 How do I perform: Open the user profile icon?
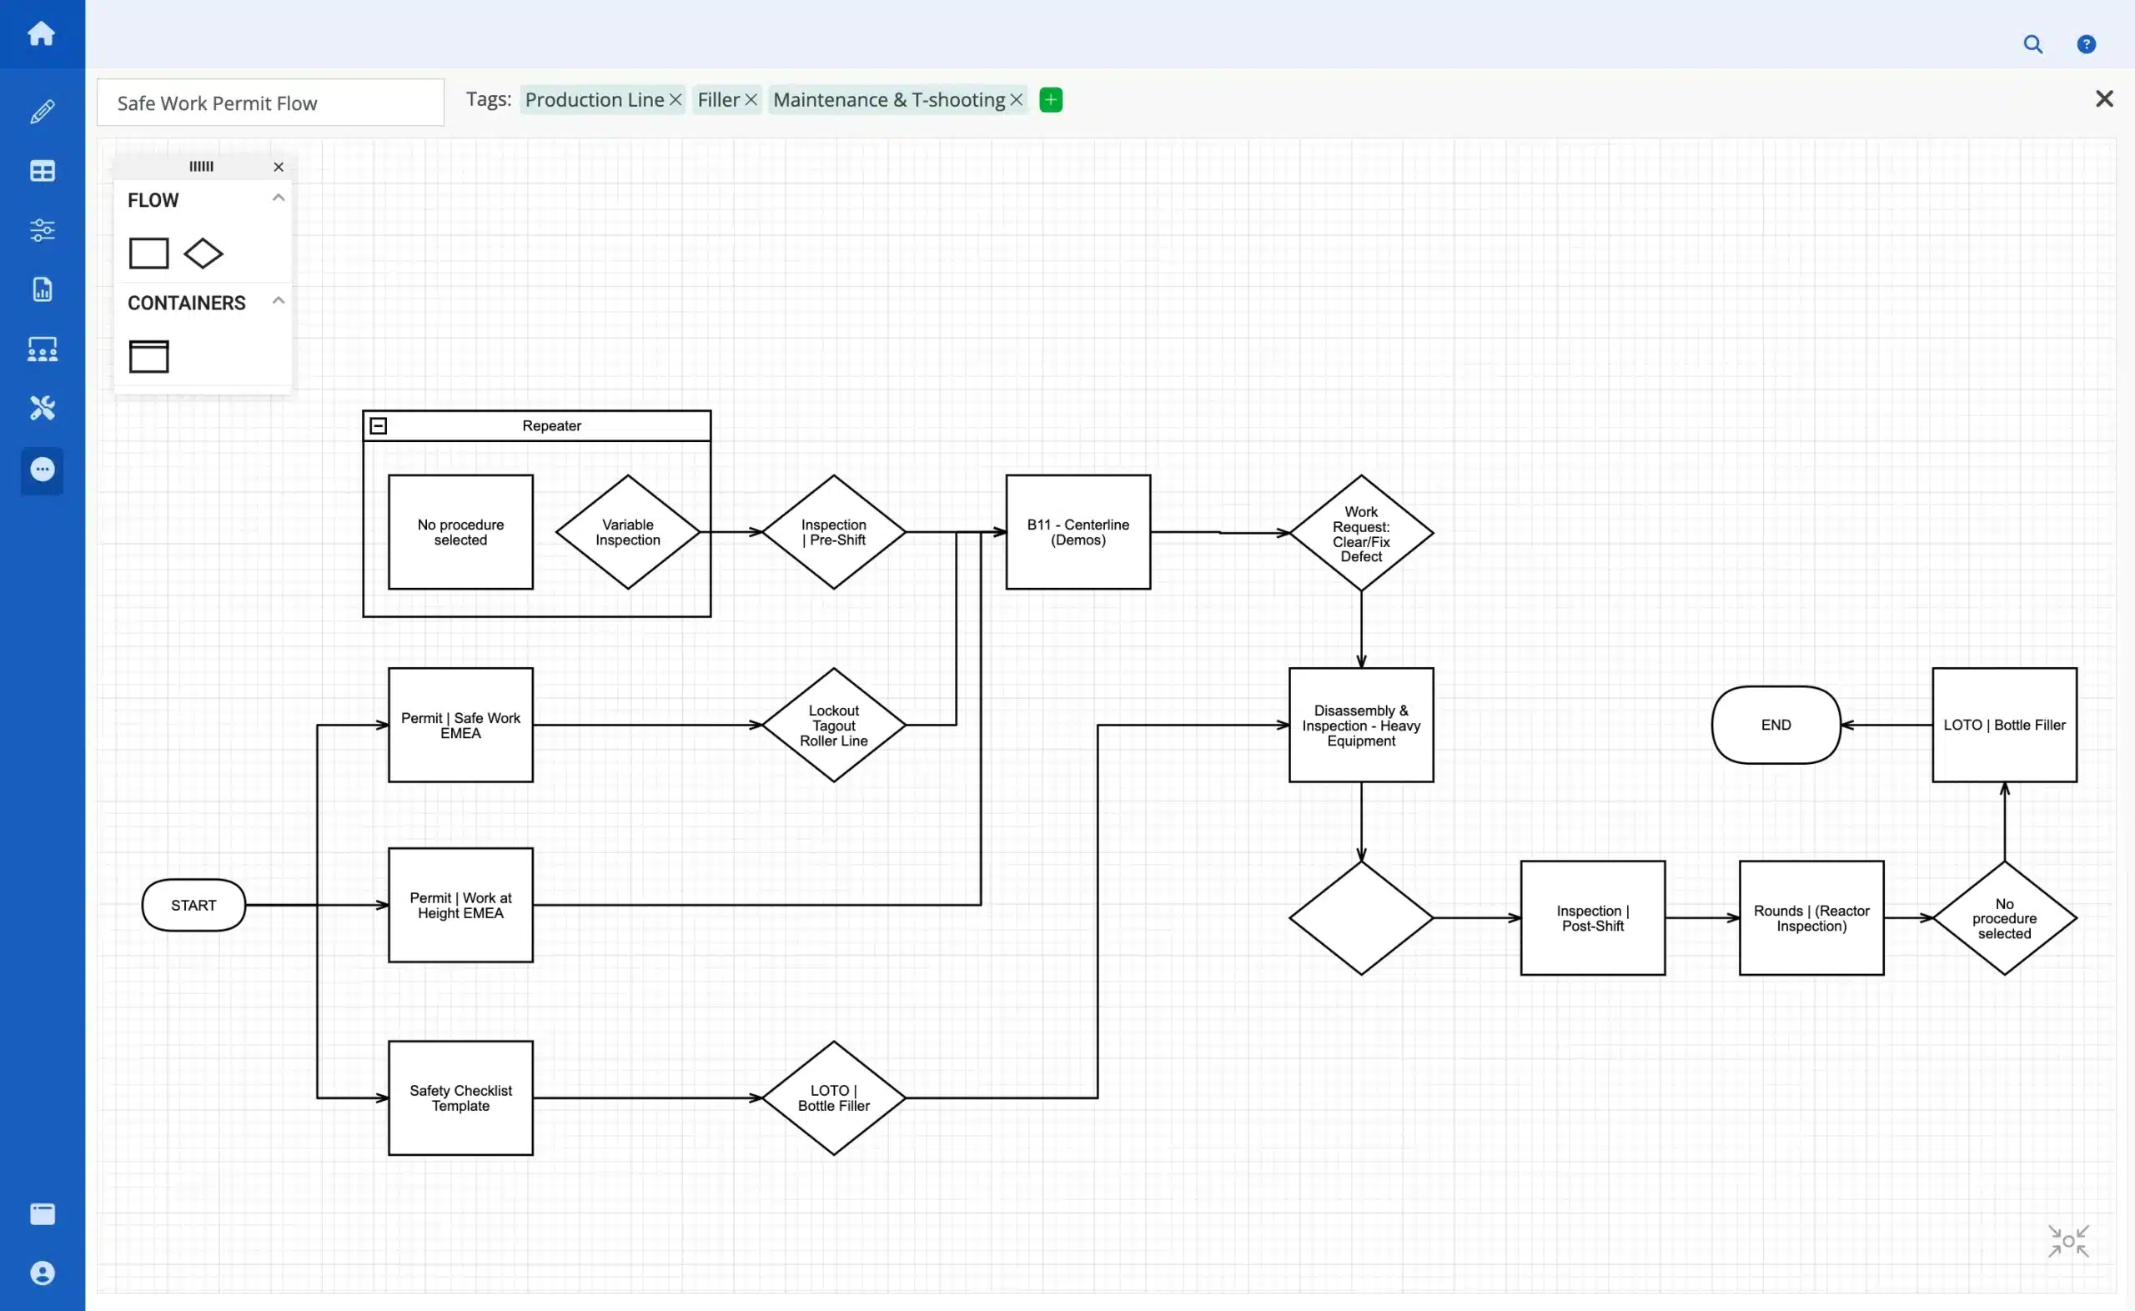42,1273
